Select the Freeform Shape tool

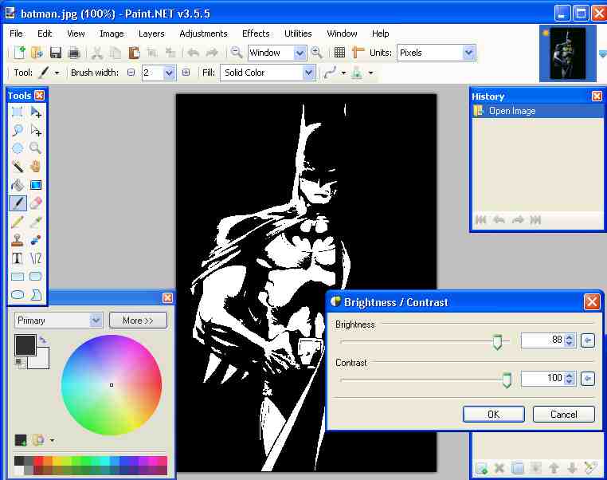point(36,294)
